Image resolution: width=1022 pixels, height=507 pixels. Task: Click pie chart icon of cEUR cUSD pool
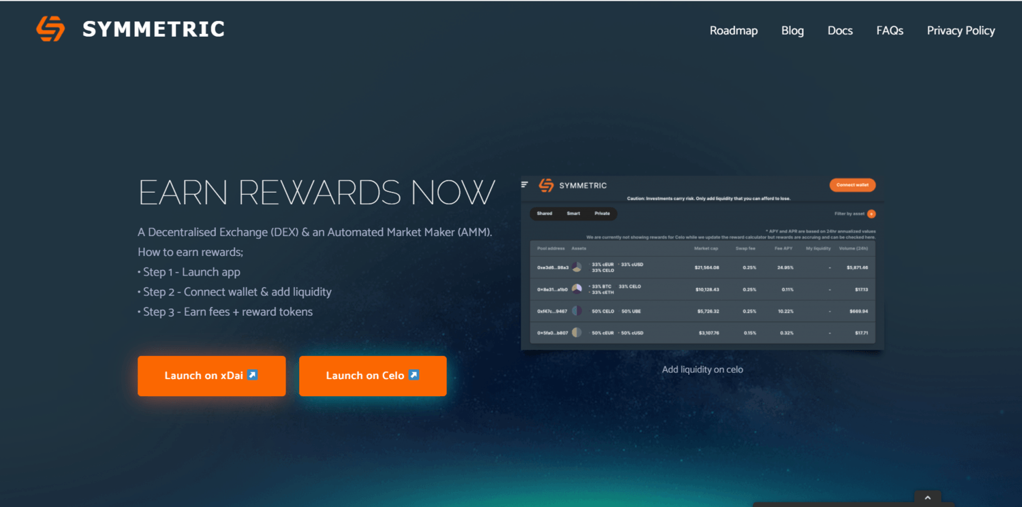tap(576, 333)
